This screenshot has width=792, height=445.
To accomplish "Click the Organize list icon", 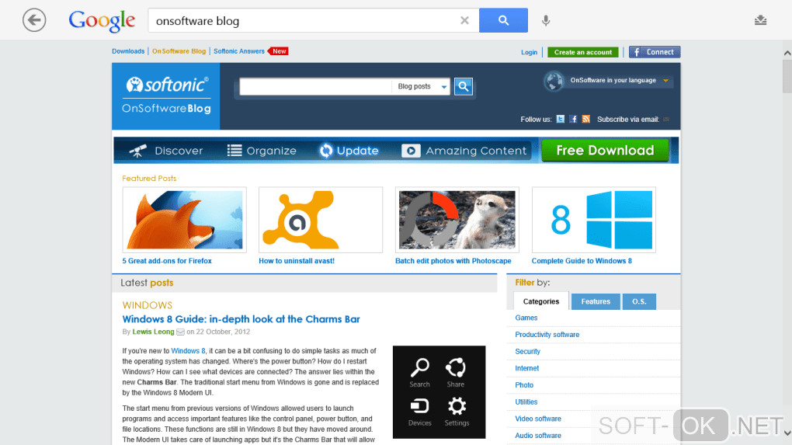I will click(x=234, y=151).
